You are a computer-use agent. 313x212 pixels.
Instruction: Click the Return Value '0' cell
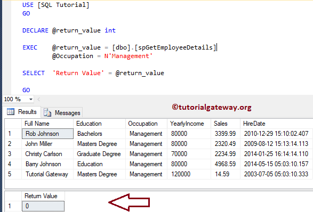coord(43,206)
